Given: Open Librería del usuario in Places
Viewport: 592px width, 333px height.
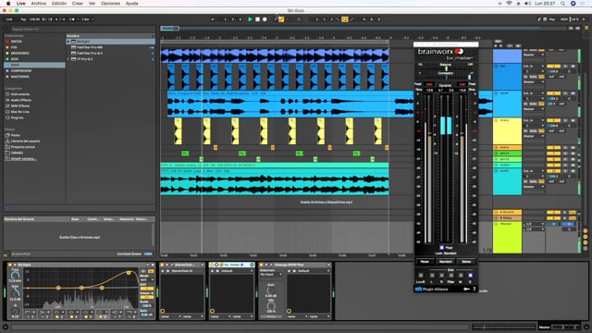Looking at the screenshot, I should tap(25, 142).
